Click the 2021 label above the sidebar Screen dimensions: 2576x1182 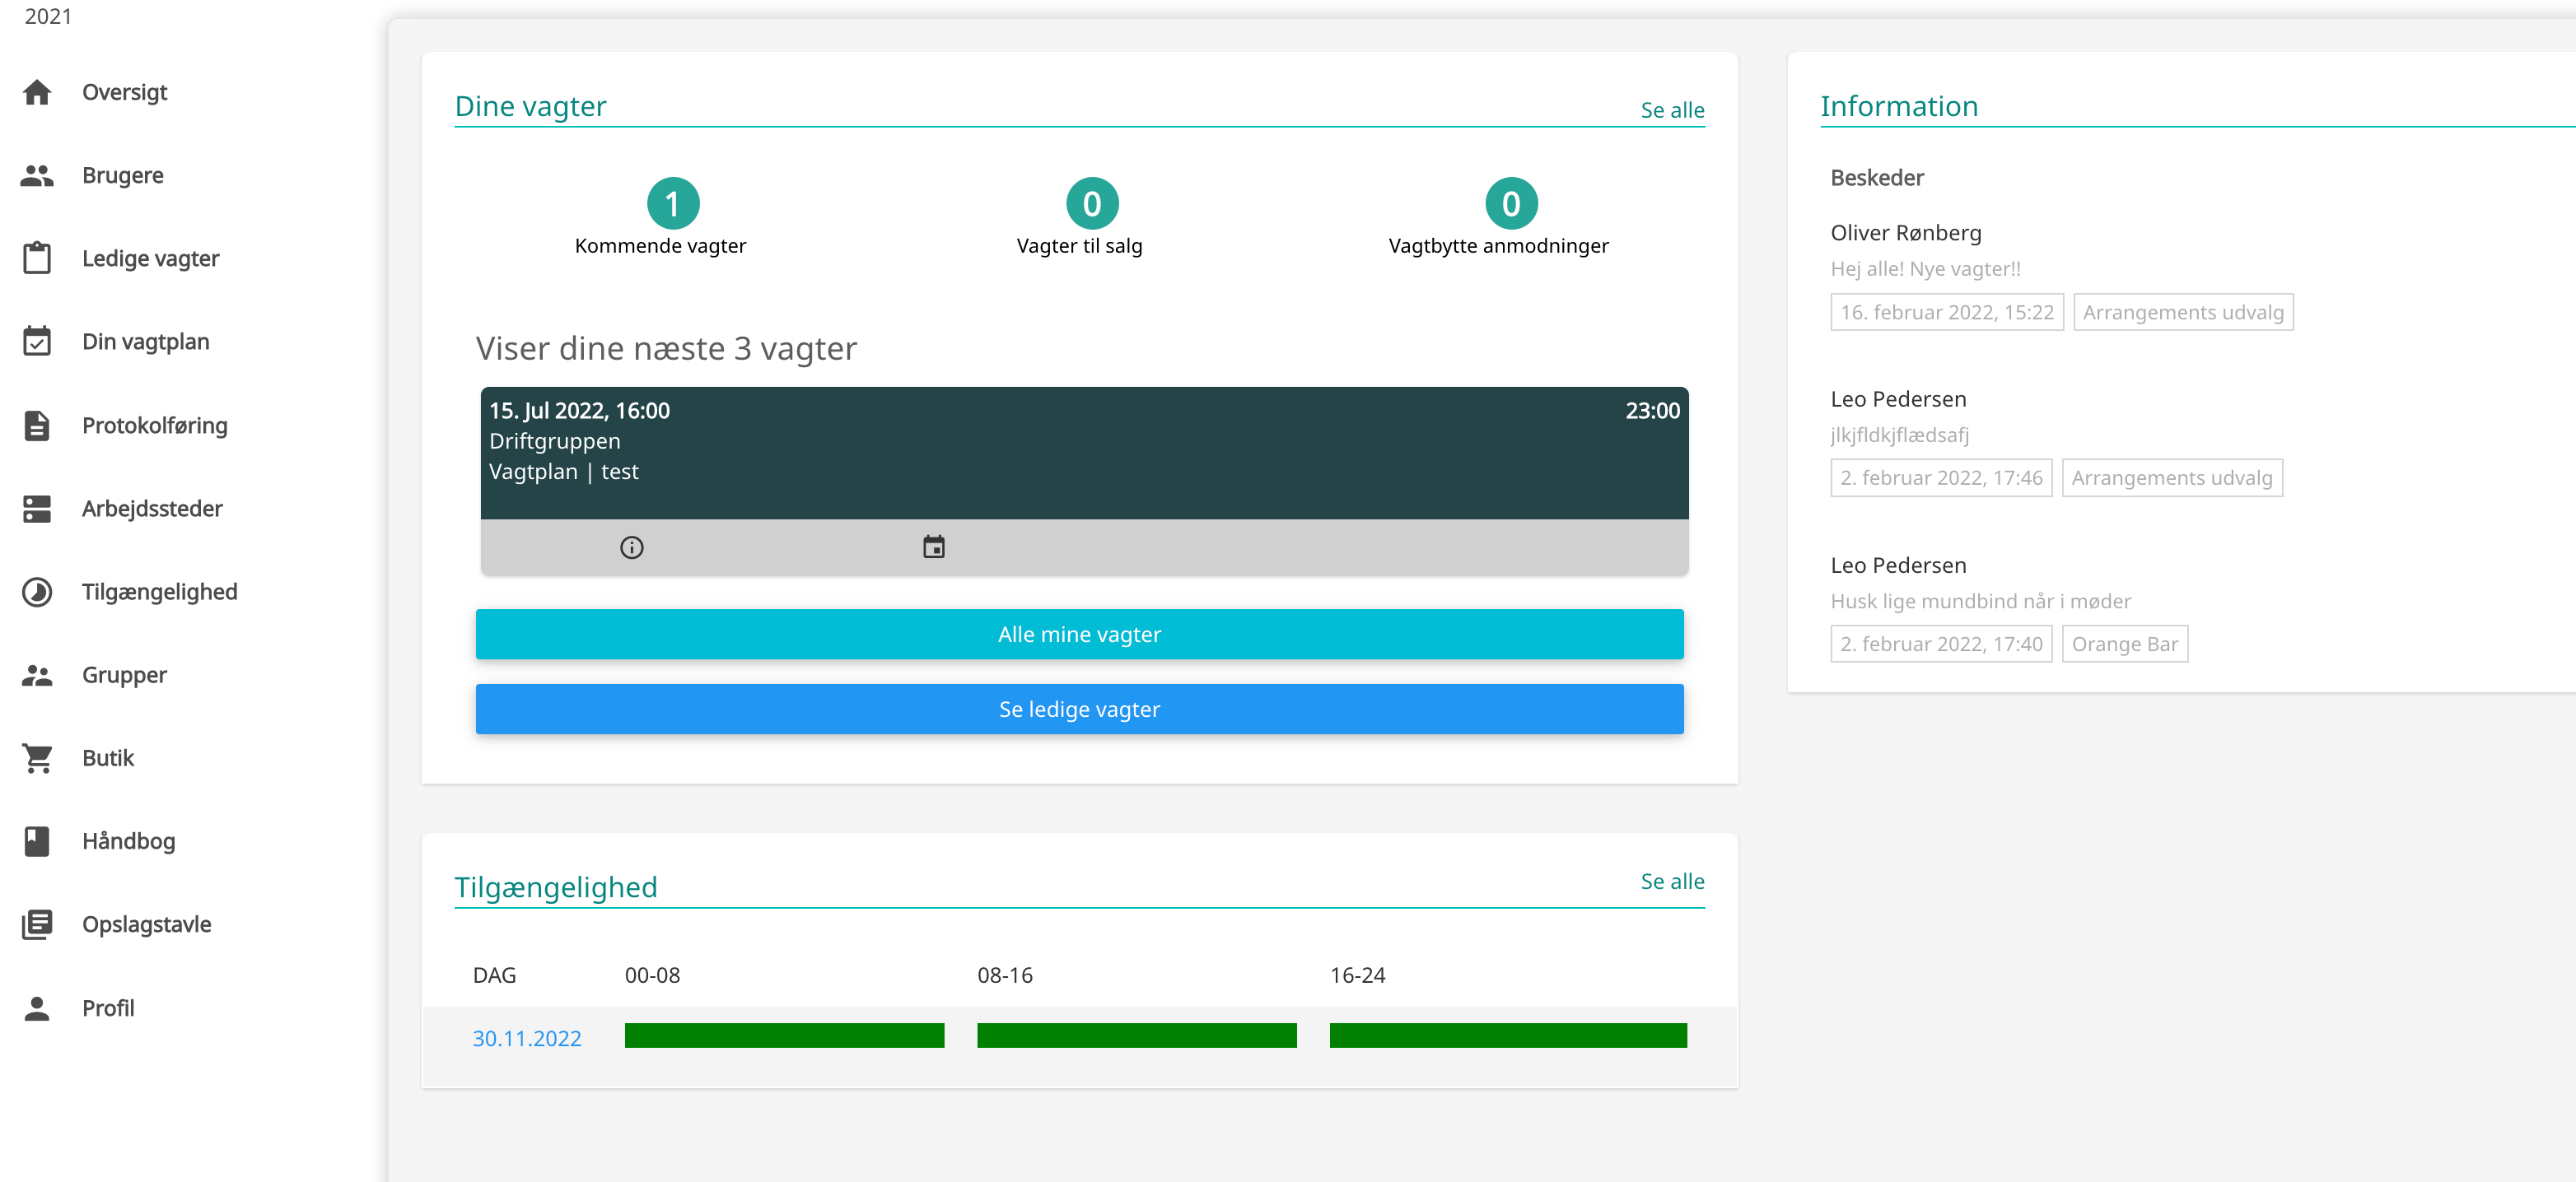48,16
